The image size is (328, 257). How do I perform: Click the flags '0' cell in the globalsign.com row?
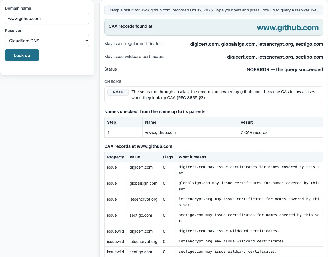pyautogui.click(x=168, y=186)
